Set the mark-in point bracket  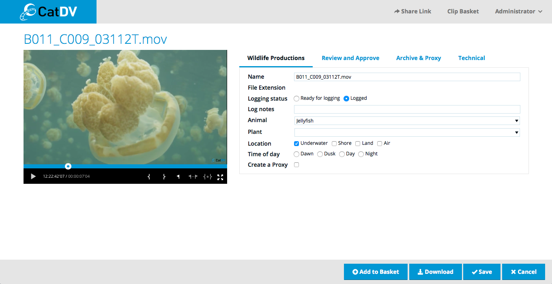click(x=149, y=176)
